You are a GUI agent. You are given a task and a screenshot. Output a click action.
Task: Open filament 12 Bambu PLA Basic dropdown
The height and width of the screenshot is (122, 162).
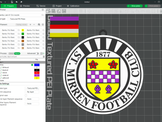[33, 48]
